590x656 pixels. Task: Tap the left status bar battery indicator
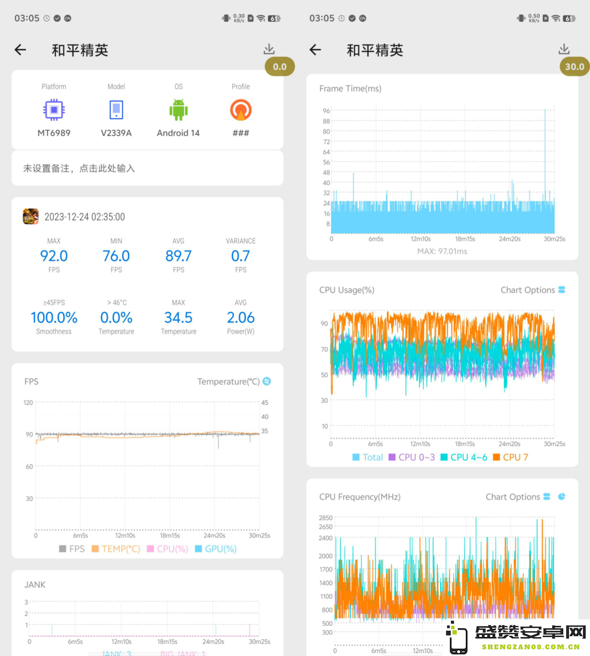(274, 18)
